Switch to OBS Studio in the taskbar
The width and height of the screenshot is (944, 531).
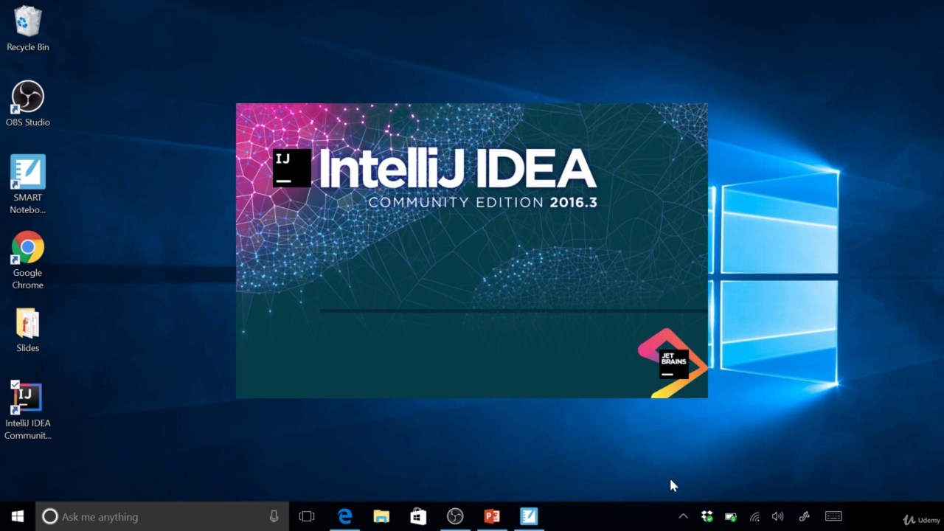coord(455,516)
